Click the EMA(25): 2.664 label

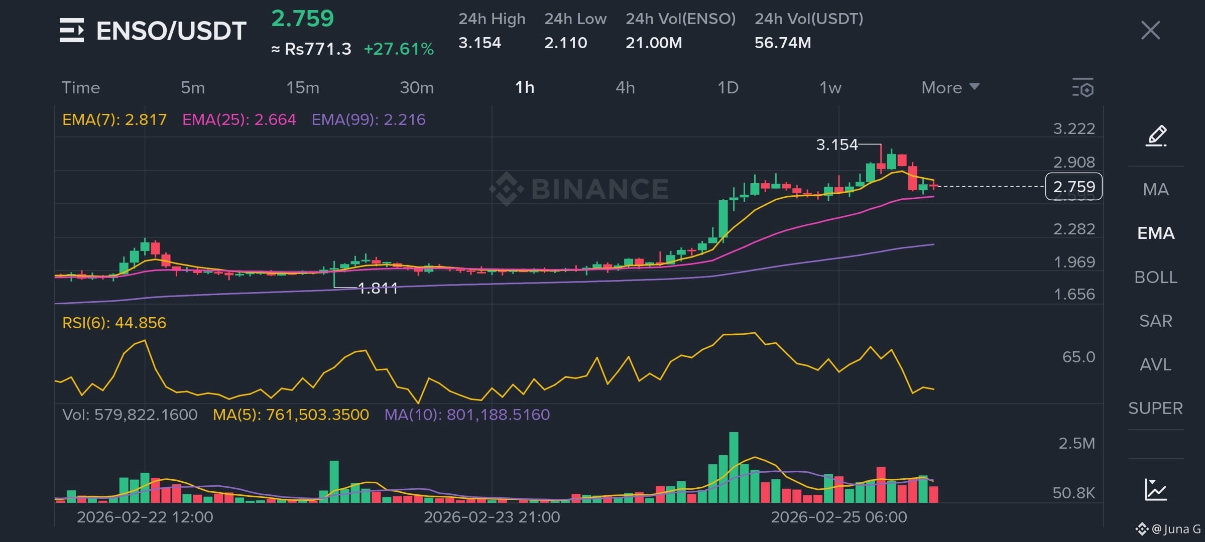(239, 120)
